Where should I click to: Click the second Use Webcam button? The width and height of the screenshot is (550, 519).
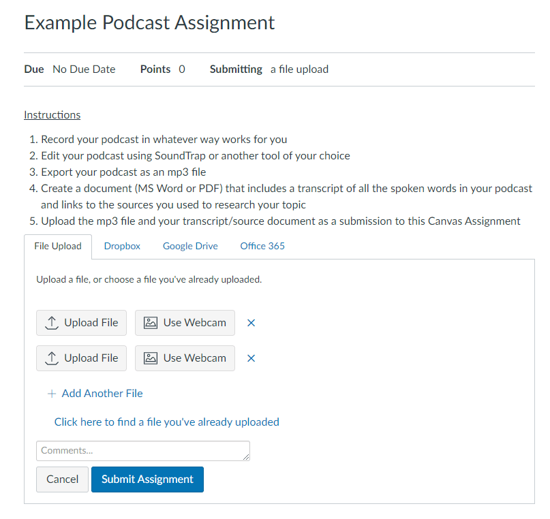tap(185, 358)
